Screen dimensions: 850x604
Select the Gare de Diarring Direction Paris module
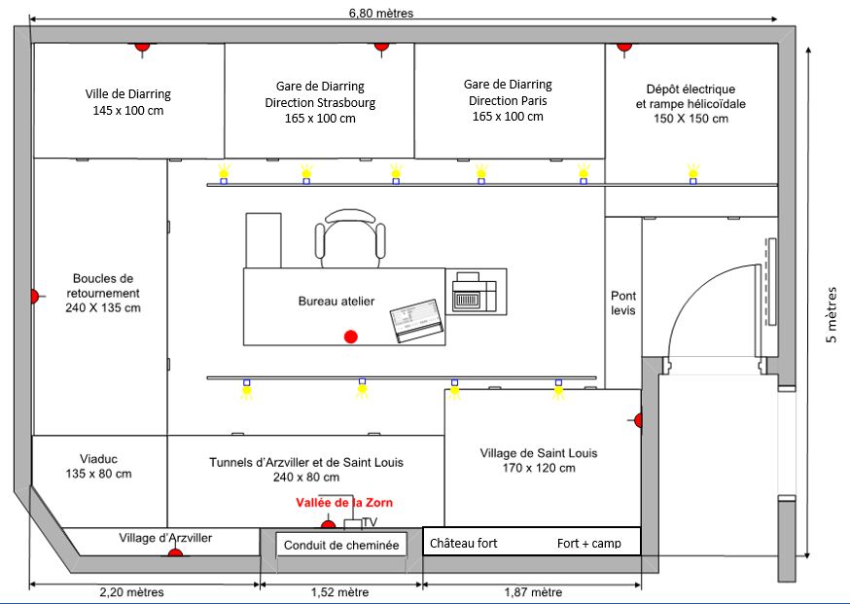coord(510,100)
